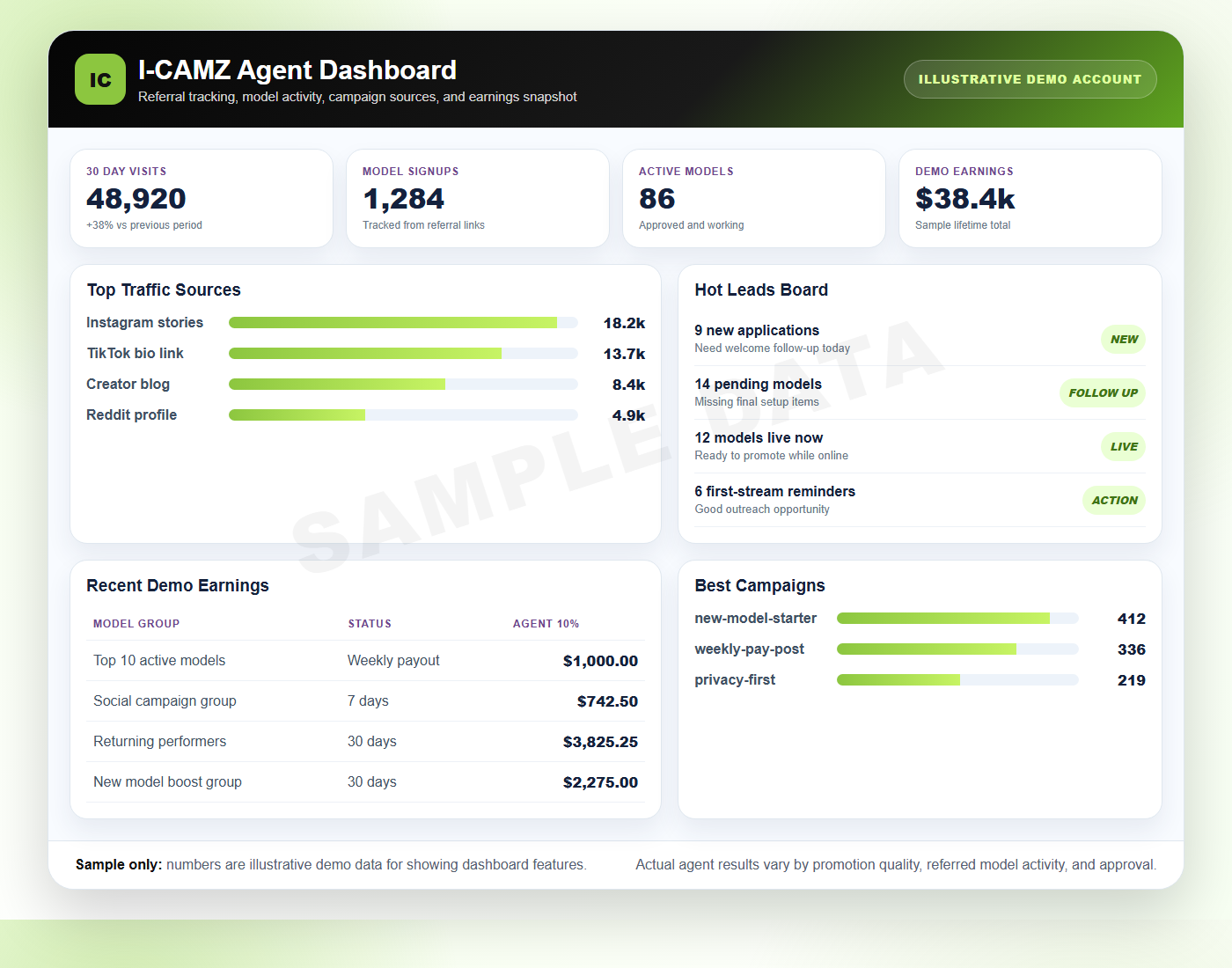Open the '12 models live now' lead
The height and width of the screenshot is (968, 1232).
[x=920, y=446]
